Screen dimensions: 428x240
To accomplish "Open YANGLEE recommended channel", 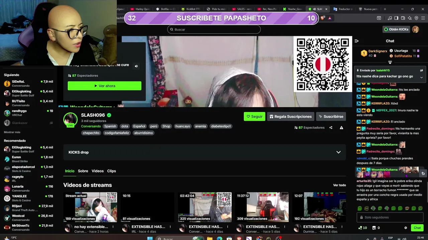I will (x=28, y=198).
